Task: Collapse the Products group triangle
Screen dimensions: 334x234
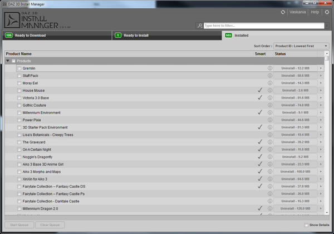Action: [x=8, y=61]
